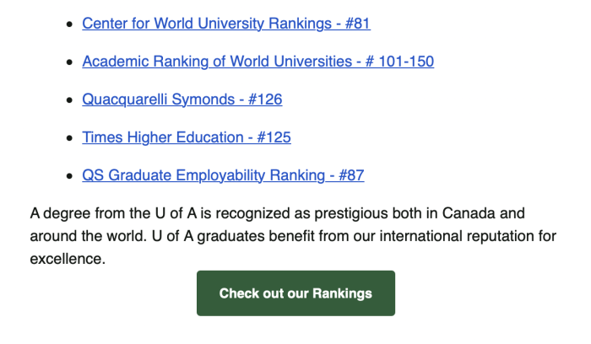
Task: Click the #125 rank number
Action: coord(274,137)
